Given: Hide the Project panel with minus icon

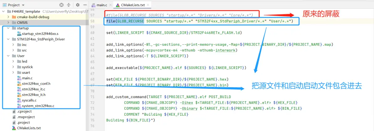Looking at the screenshot, I should [85, 5].
